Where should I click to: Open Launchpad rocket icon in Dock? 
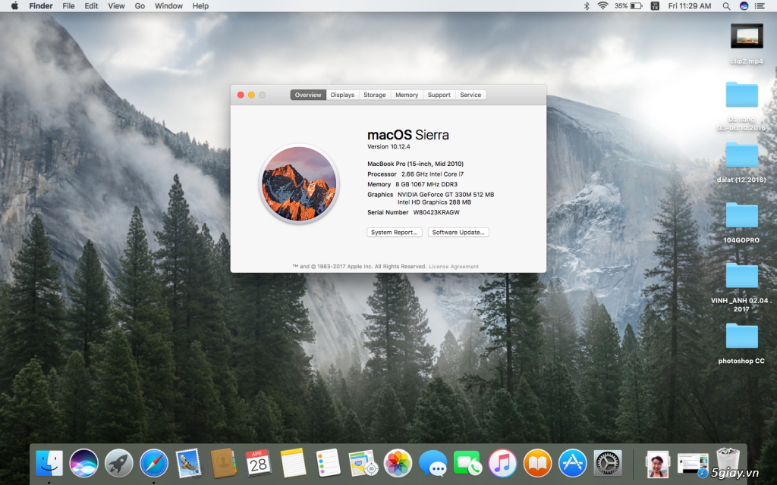coord(119,463)
